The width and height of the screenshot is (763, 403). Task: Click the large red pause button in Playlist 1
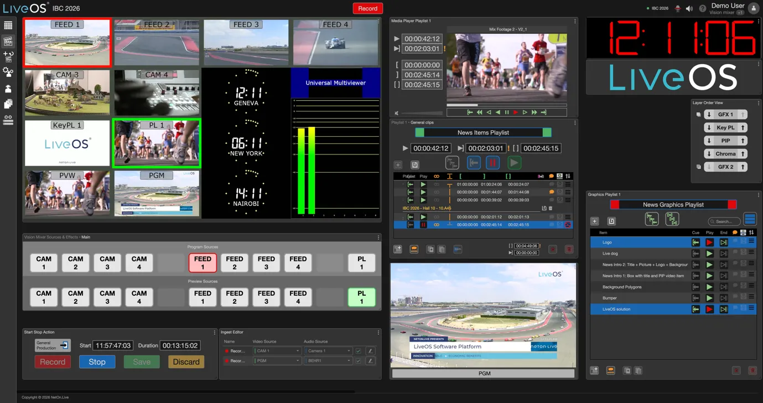point(492,163)
